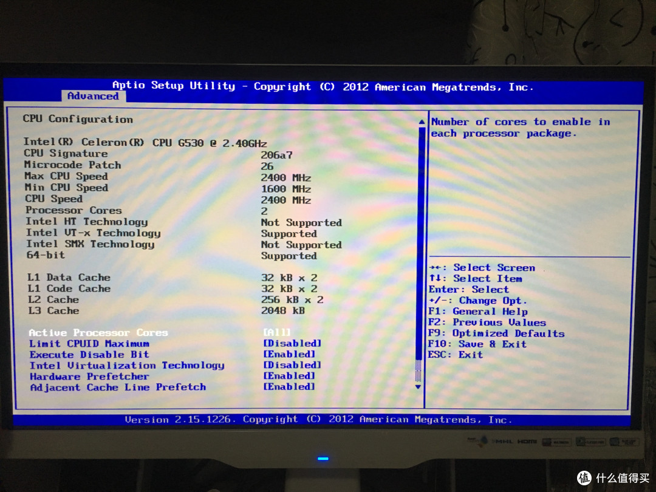
Task: Click the 64-bit row label
Action: (x=46, y=255)
